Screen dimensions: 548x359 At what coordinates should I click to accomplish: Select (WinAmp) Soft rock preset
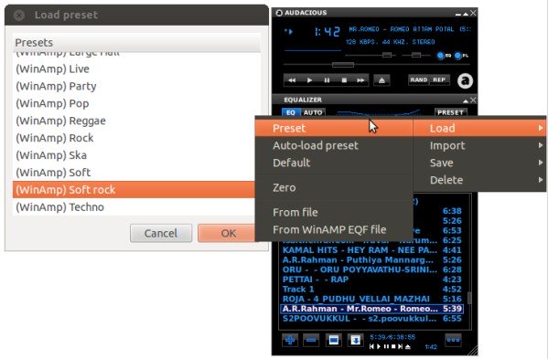[x=134, y=190]
